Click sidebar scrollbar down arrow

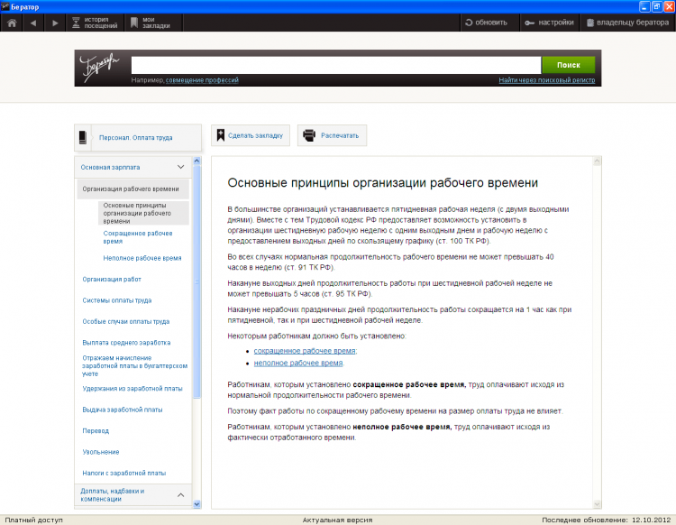coord(197,504)
